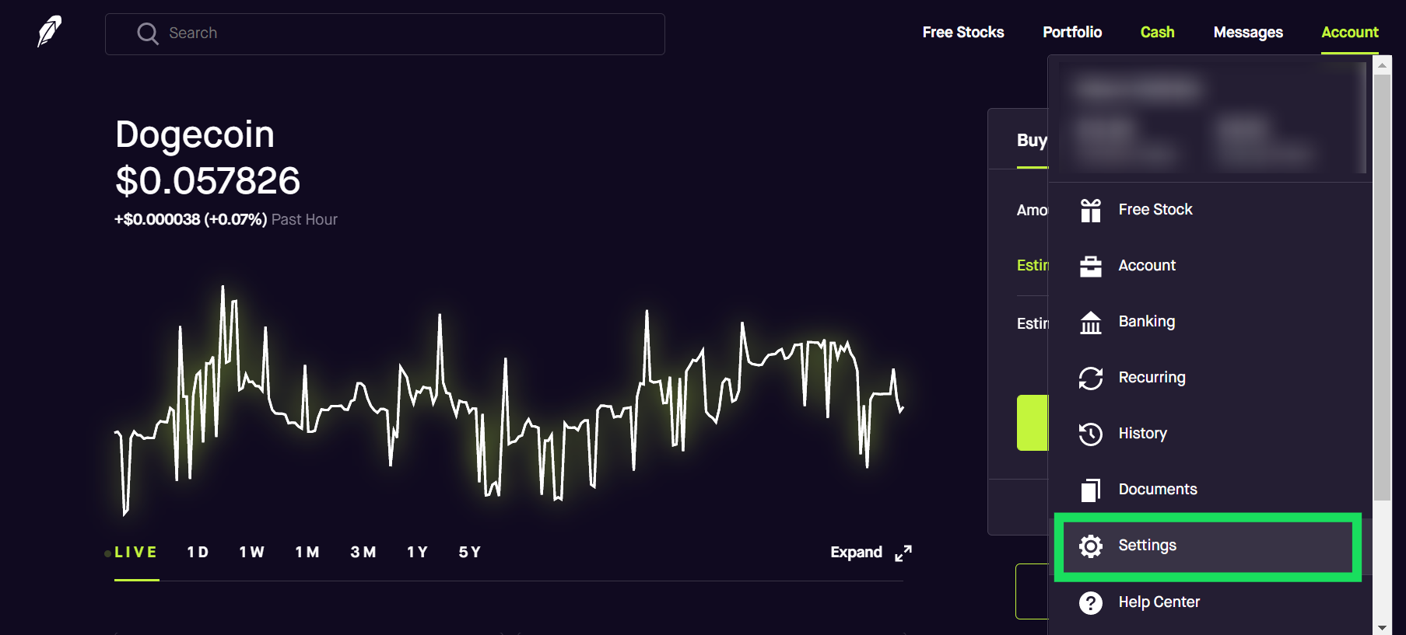Viewport: 1406px width, 635px height.
Task: Click the Banking building icon
Action: coord(1091,322)
